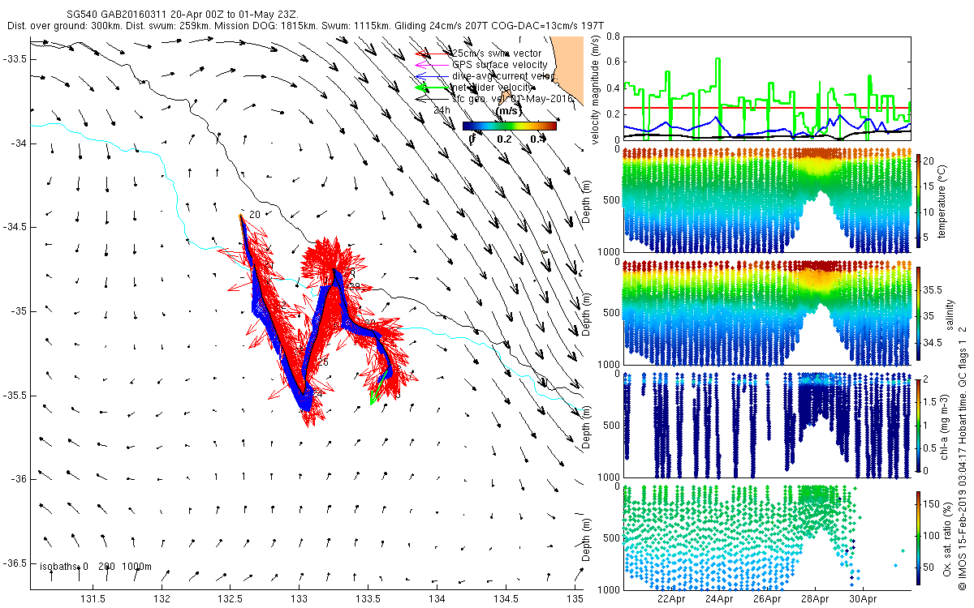Click the 'isobaths: 0 200 1000m' label
This screenshot has width=974, height=608.
(x=95, y=566)
